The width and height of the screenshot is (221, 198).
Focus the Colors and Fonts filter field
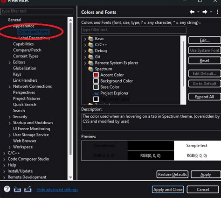point(134,30)
